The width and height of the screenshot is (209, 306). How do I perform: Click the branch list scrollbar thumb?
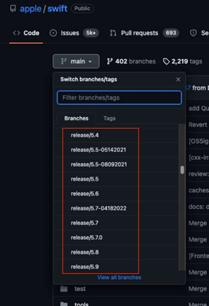coord(182,170)
